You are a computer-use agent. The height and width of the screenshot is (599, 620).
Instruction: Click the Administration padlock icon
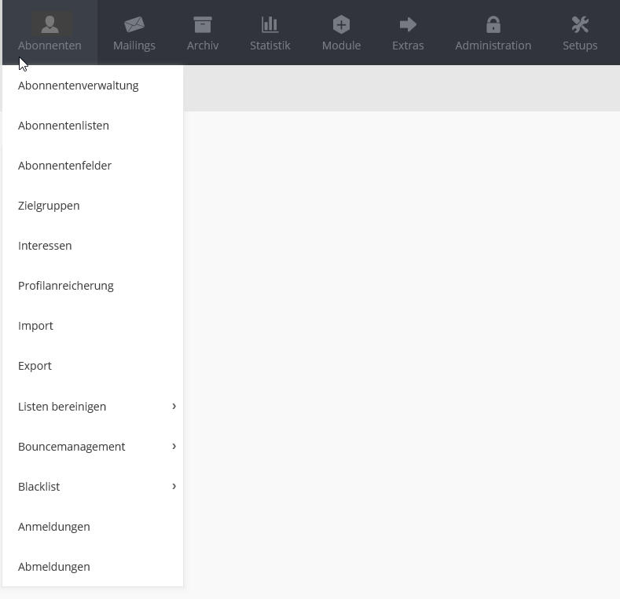point(493,24)
